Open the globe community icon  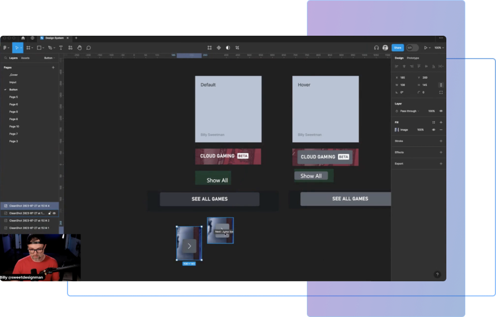[x=32, y=38]
